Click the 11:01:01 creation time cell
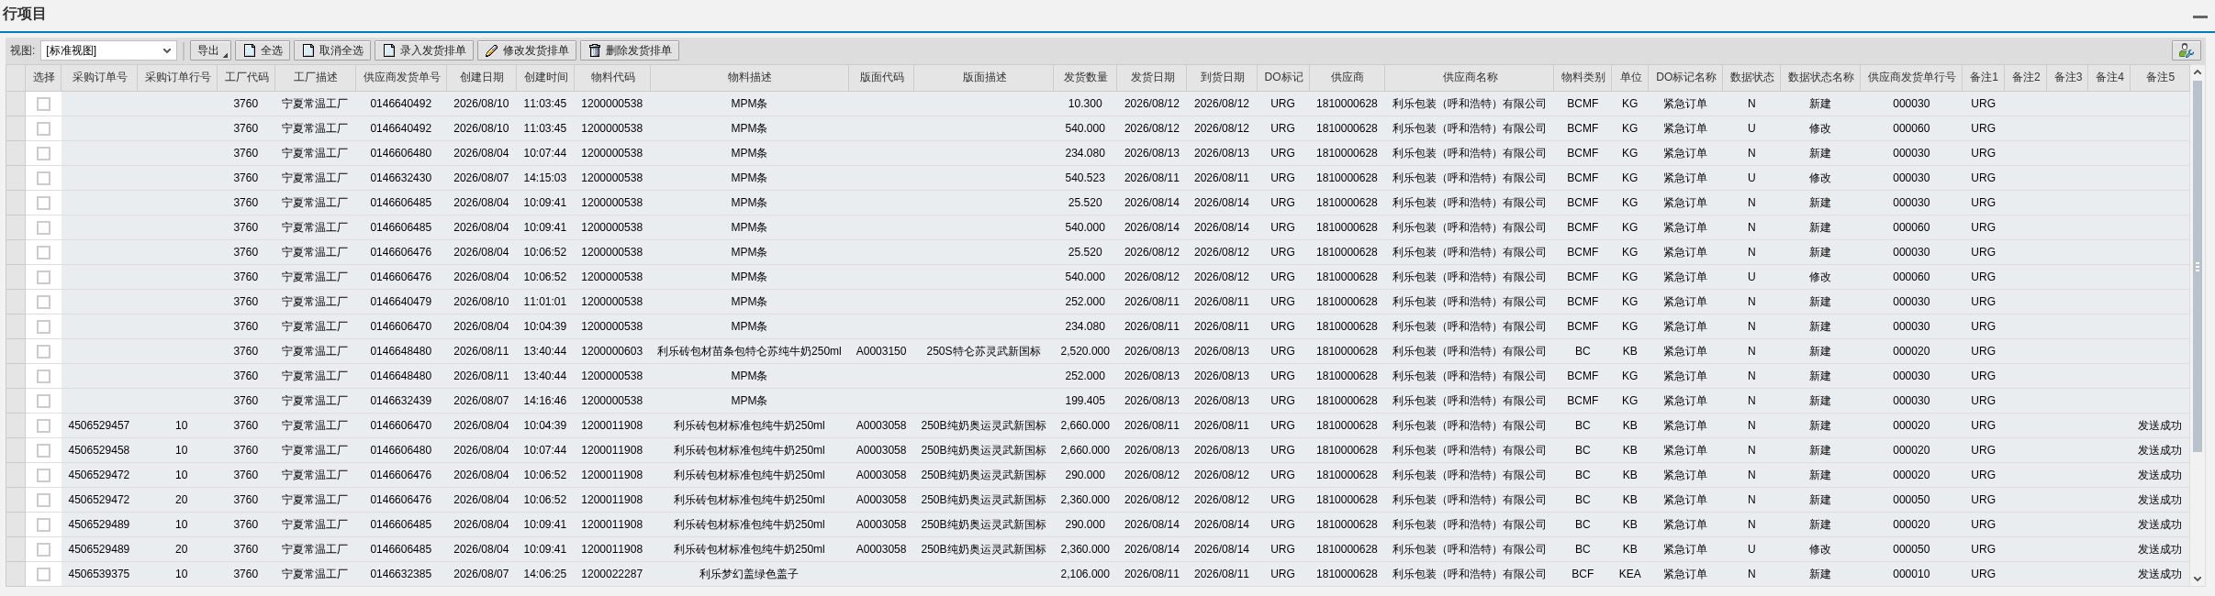The height and width of the screenshot is (596, 2215). (x=545, y=302)
